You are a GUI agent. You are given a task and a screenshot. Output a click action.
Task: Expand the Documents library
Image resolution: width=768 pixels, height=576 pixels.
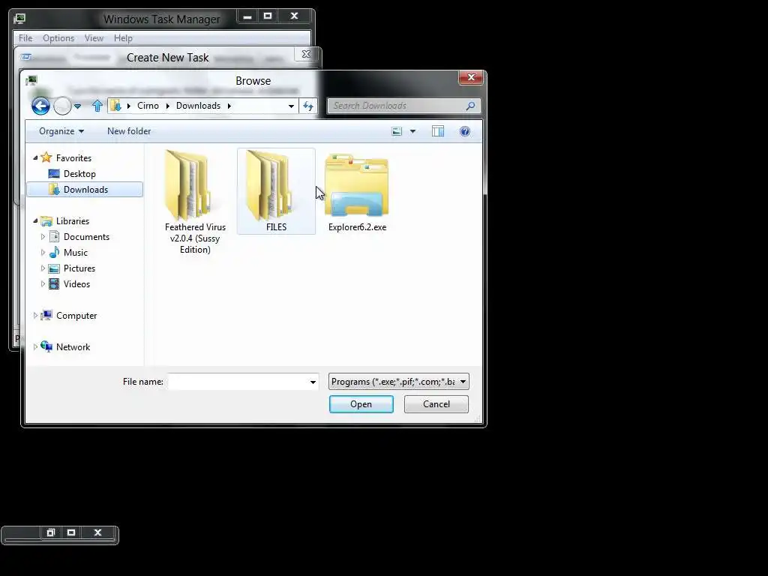43,236
